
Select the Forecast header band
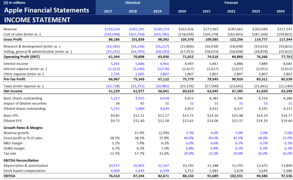(231, 3)
